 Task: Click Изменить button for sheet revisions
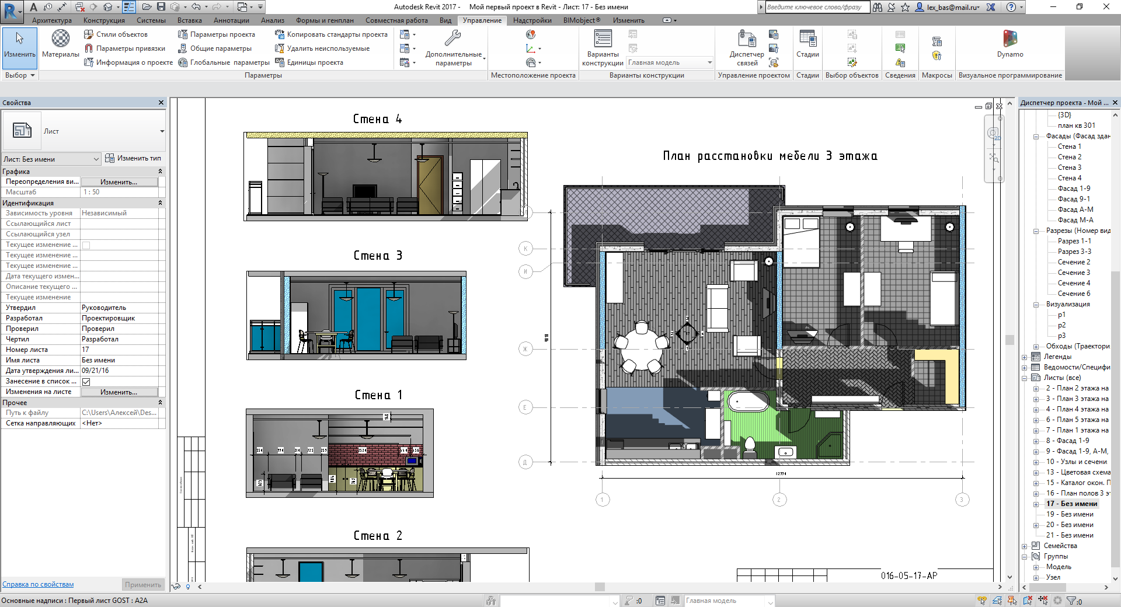click(119, 392)
